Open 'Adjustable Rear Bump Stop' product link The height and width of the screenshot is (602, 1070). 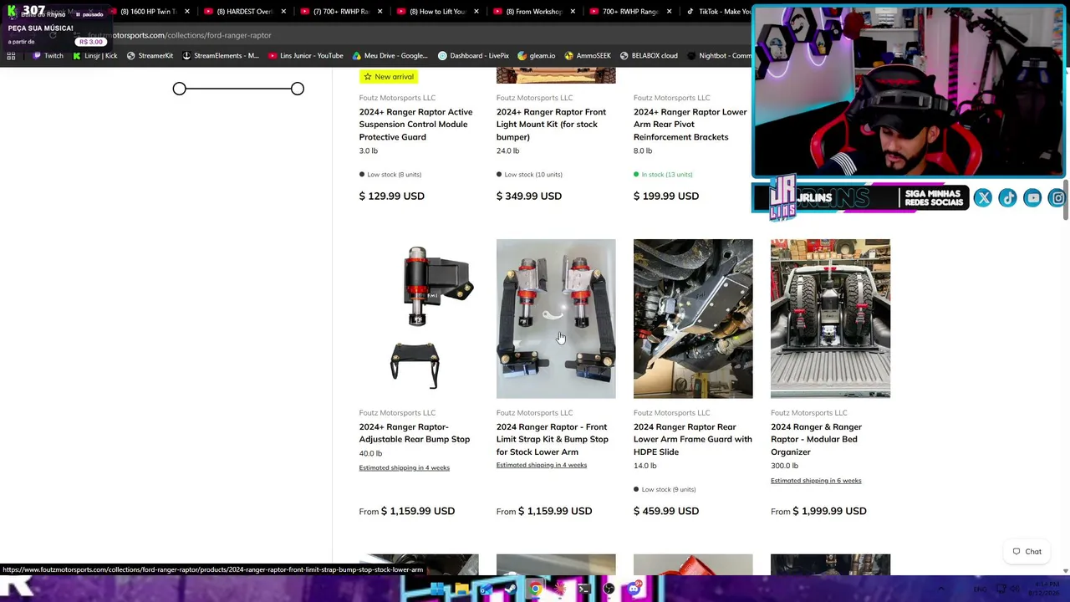pos(415,433)
